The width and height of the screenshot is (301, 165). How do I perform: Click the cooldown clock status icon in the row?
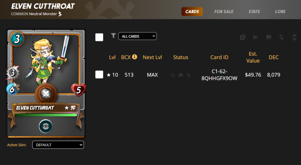tap(173, 75)
